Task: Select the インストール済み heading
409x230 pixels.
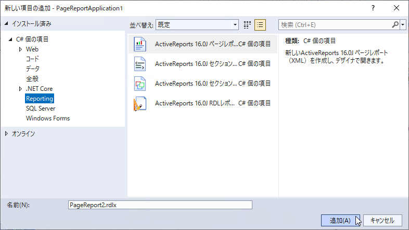Action: (32, 24)
